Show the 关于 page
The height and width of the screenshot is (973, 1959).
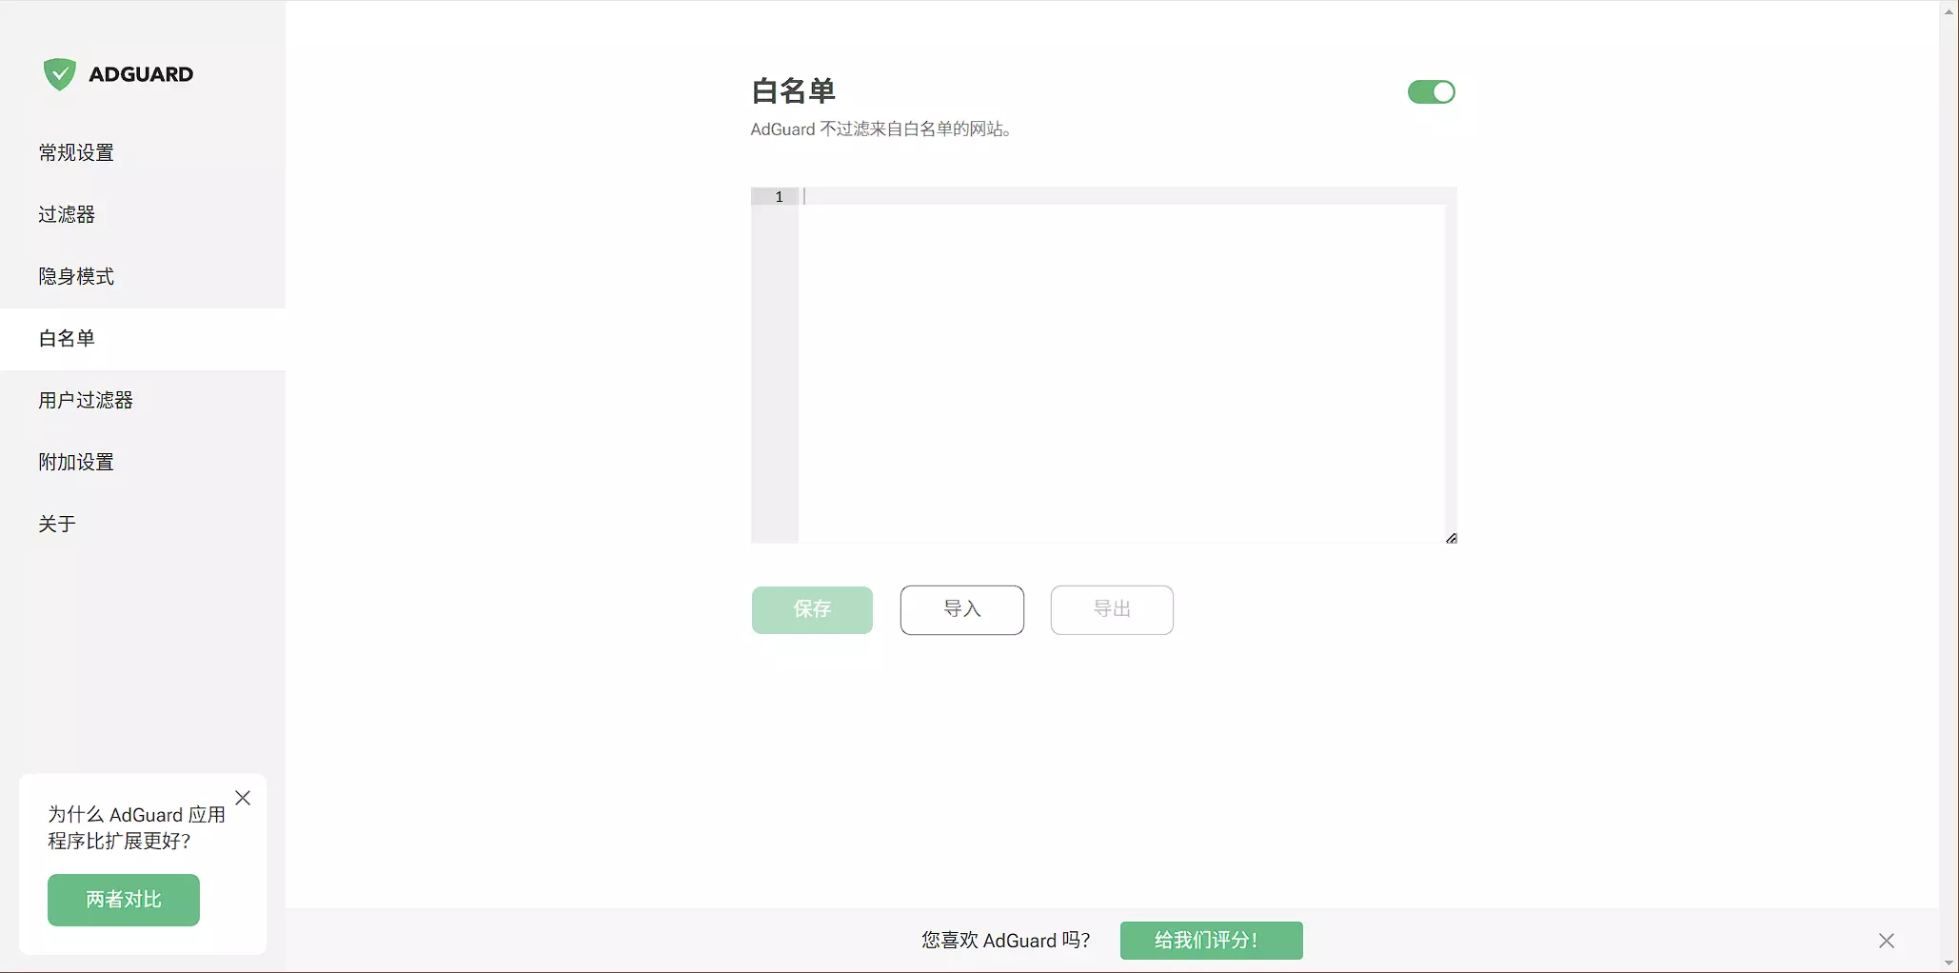57,524
